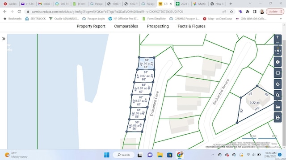Toggle the browser side panel

tap(255, 12)
